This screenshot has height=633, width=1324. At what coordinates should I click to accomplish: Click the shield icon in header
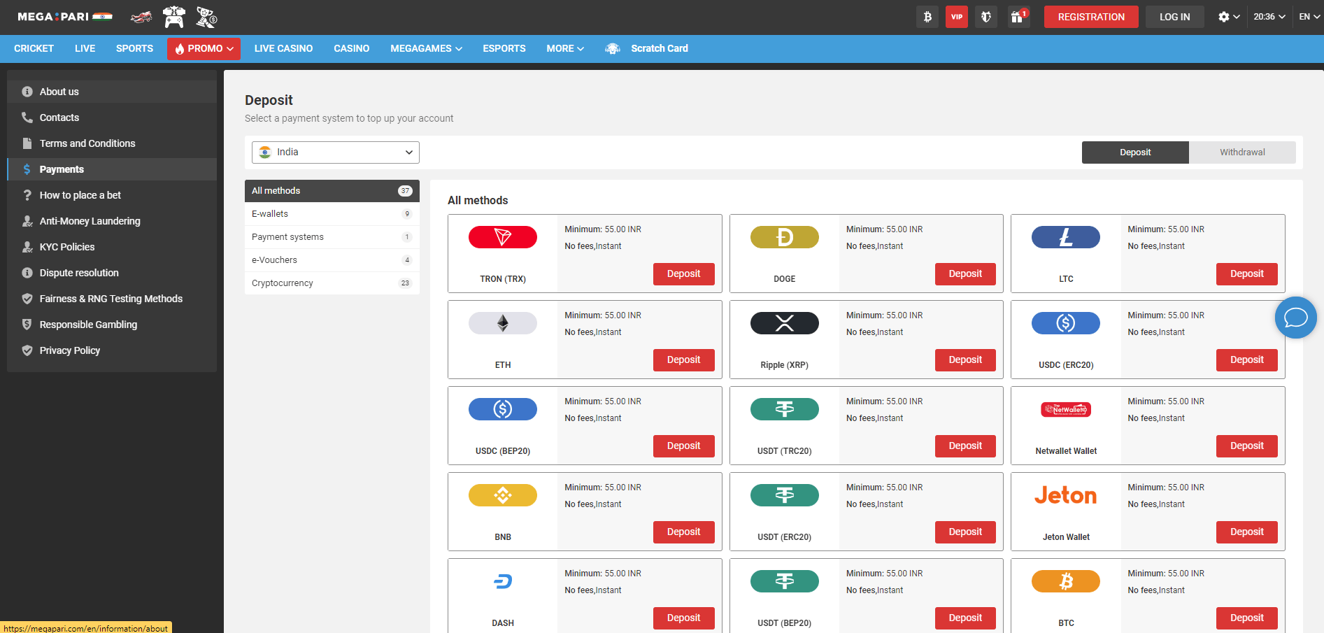(986, 17)
